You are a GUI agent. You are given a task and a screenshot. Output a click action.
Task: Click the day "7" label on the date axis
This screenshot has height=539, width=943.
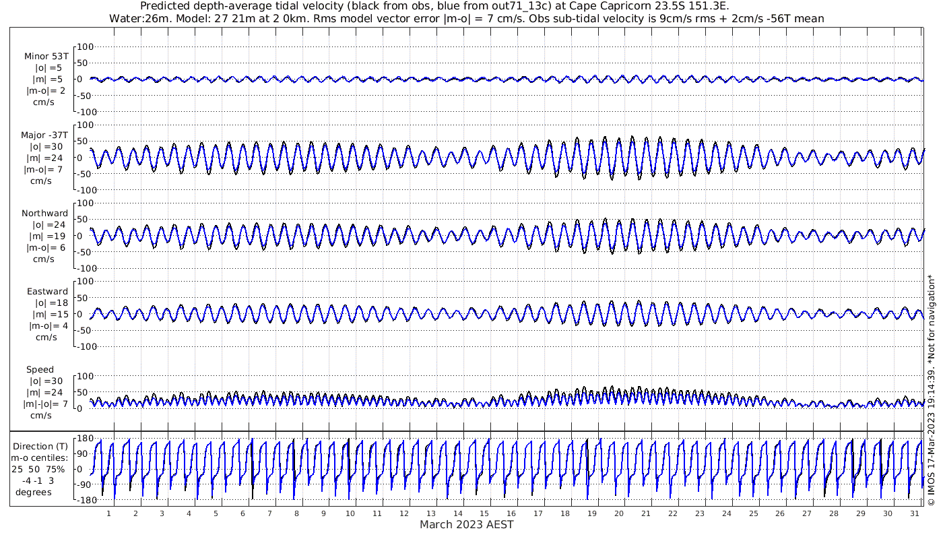pyautogui.click(x=270, y=513)
